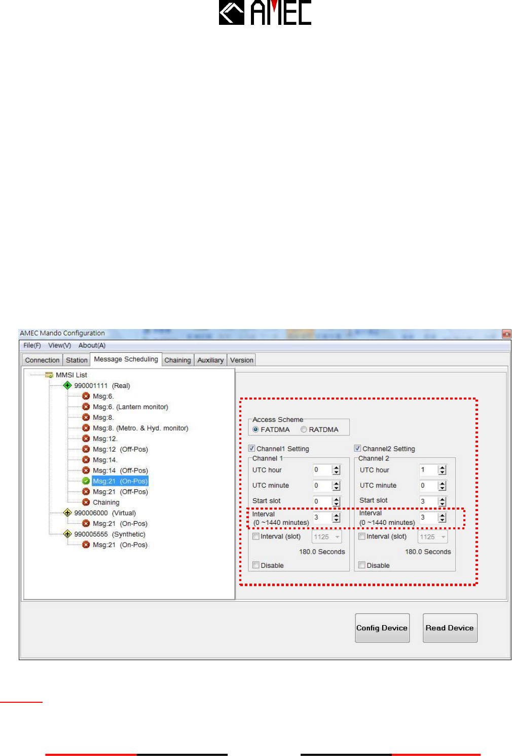Click the yellow diamond icon beside 990005555 (Synthetic)
512x756 pixels.
(67, 534)
